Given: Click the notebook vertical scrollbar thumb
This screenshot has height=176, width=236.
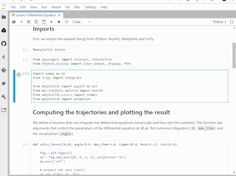Looking at the screenshot, I should (x=234, y=55).
